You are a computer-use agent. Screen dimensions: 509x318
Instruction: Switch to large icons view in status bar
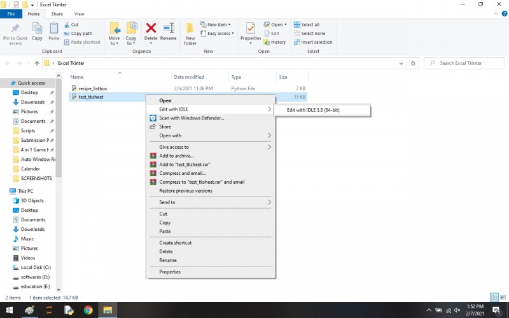pyautogui.click(x=503, y=297)
